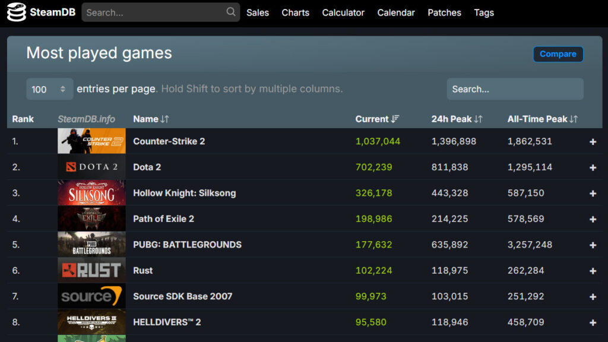The width and height of the screenshot is (608, 342).
Task: Toggle sort direction for All-Time Peak
Action: pos(541,119)
